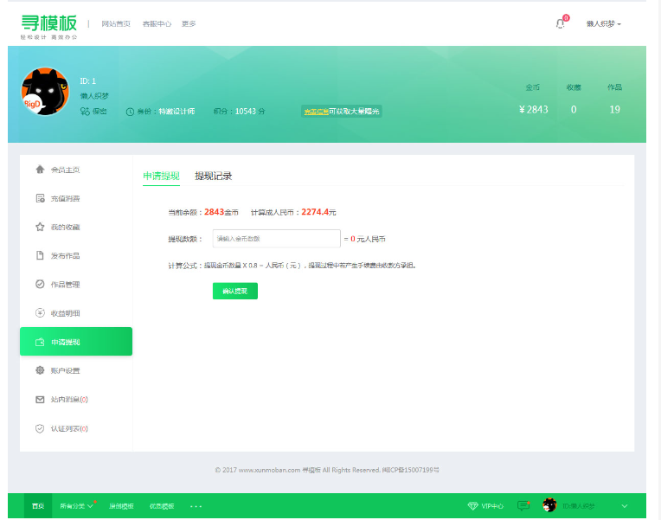Click the BigD profile avatar in the banner
The image size is (661, 520).
point(45,92)
